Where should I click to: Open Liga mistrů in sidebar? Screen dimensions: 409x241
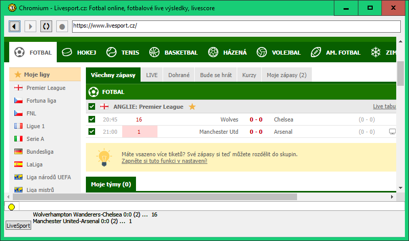coord(40,189)
